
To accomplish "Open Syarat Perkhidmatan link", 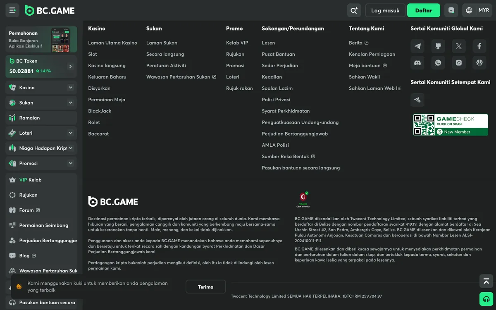I will tap(286, 111).
